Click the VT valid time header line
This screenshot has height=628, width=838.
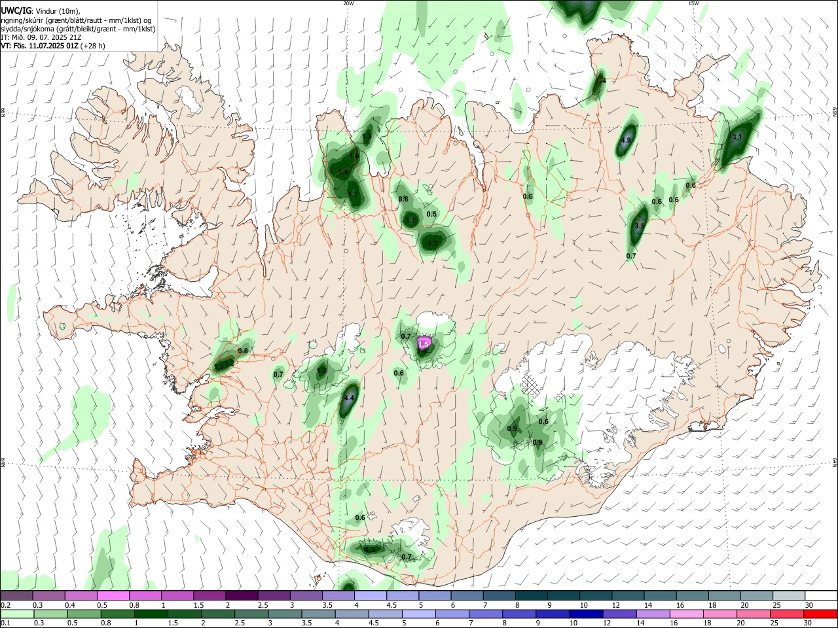pos(52,46)
